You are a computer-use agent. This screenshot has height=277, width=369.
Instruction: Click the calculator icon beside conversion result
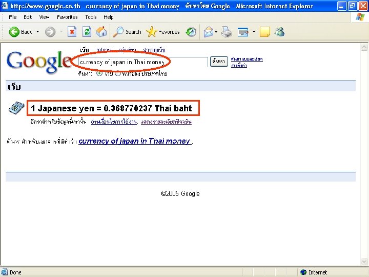(x=16, y=108)
